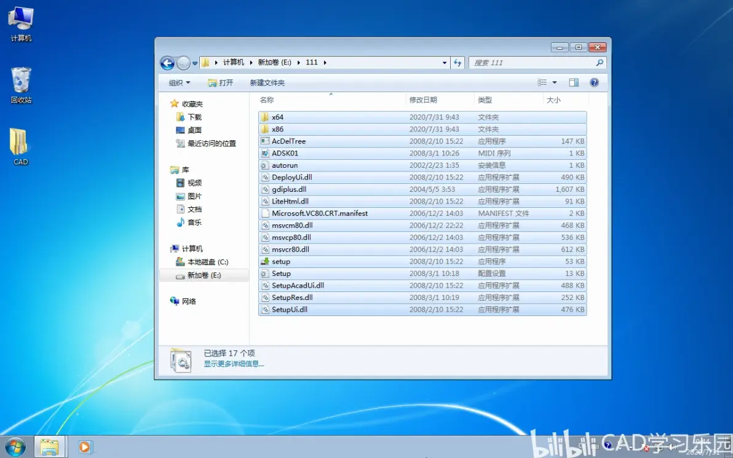Click 显示更多详细信息 link

tap(234, 363)
